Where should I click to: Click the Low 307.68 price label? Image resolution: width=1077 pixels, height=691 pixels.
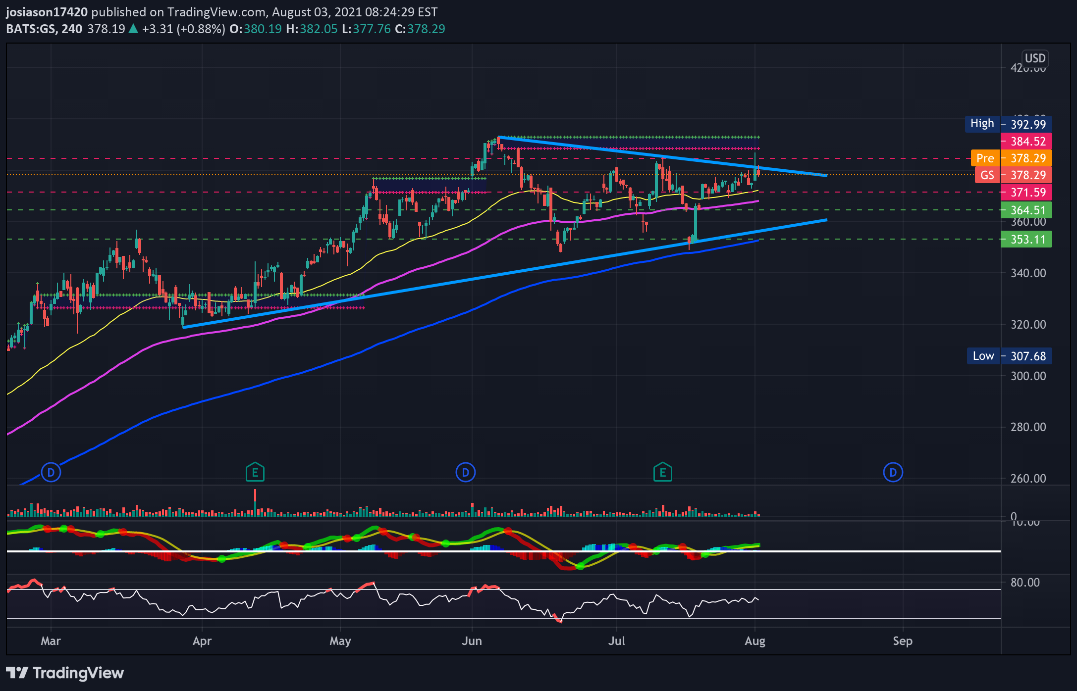click(x=1009, y=356)
